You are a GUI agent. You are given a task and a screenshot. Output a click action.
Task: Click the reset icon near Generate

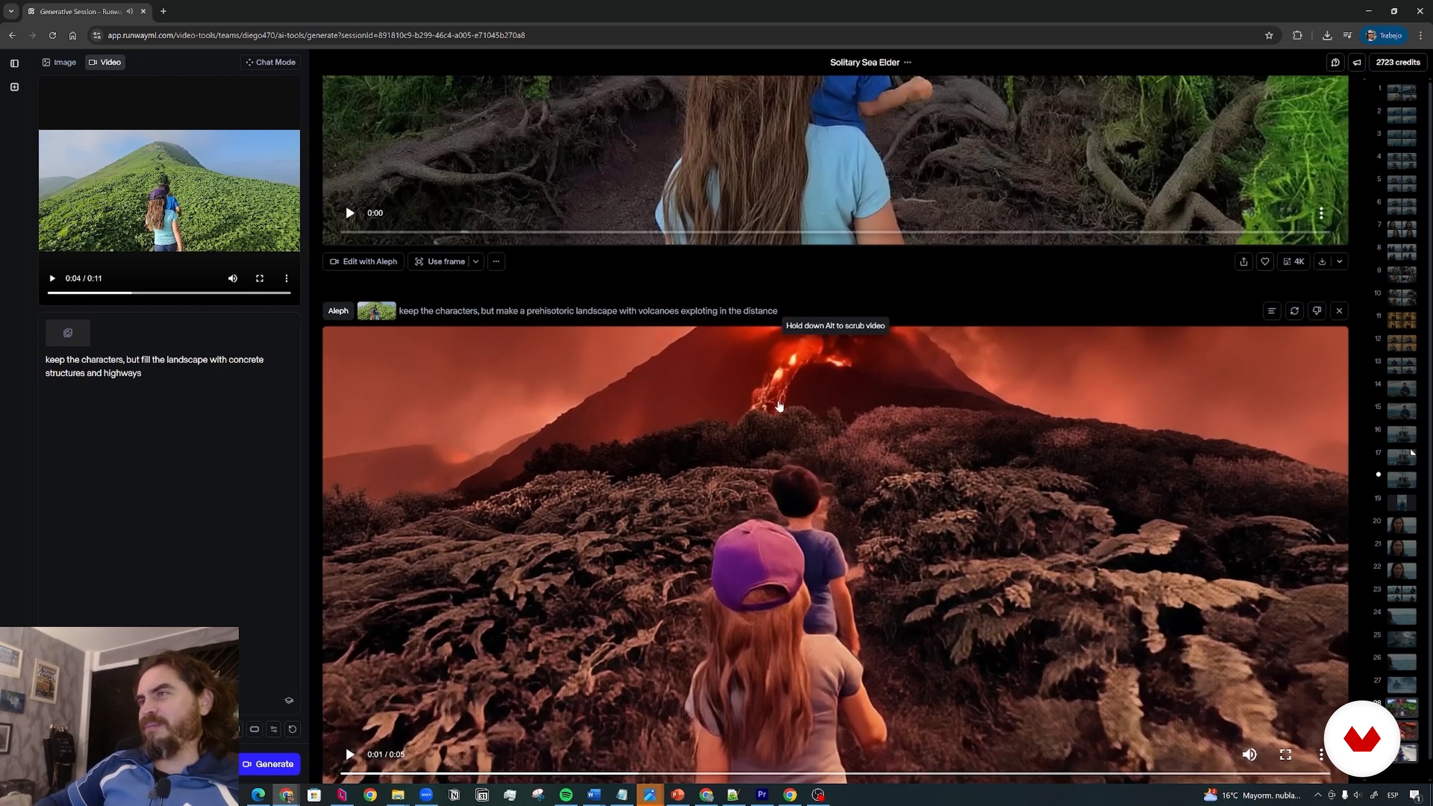[x=293, y=729]
